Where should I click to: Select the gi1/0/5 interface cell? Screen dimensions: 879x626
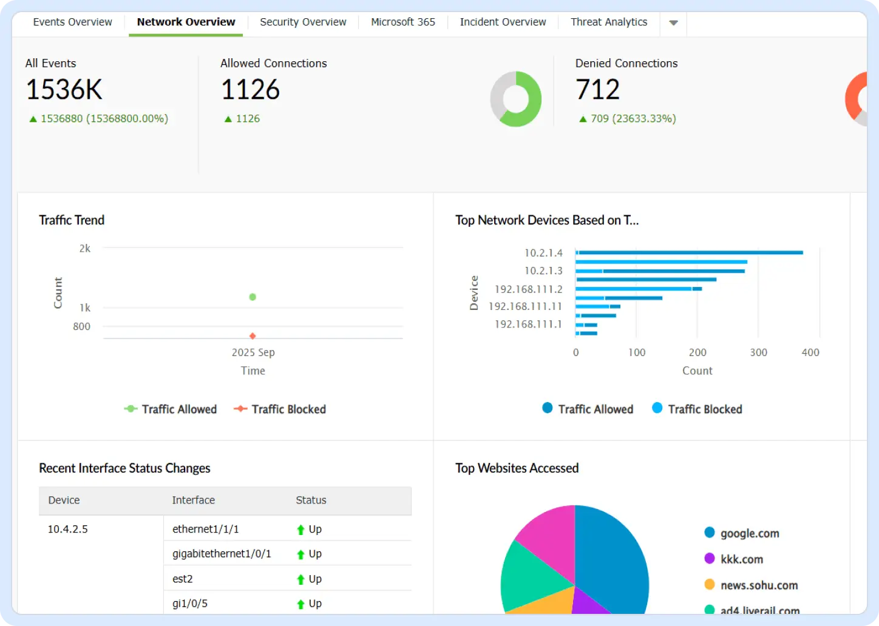190,604
